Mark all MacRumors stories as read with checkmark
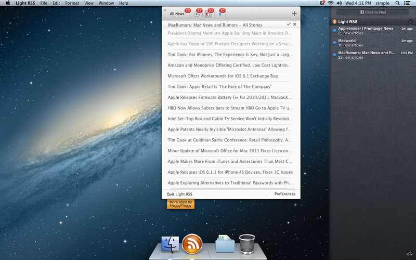 click(289, 24)
